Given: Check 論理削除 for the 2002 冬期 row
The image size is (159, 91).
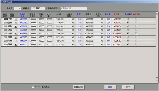Looking at the screenshot, I should pos(136,19).
